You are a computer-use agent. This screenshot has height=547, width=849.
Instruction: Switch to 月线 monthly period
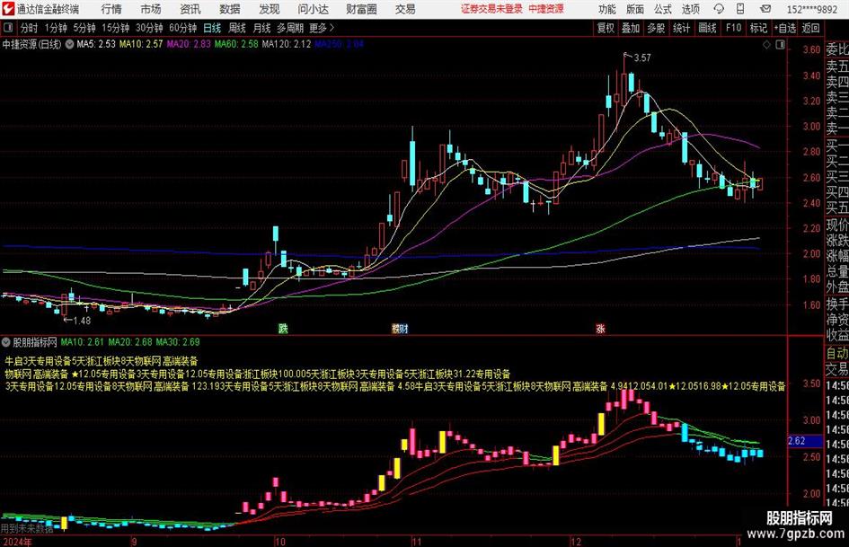261,28
